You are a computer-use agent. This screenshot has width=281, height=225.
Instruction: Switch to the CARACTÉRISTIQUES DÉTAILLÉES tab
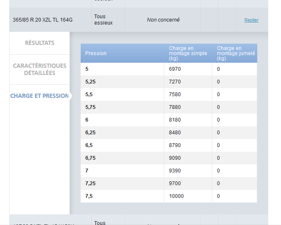point(39,69)
